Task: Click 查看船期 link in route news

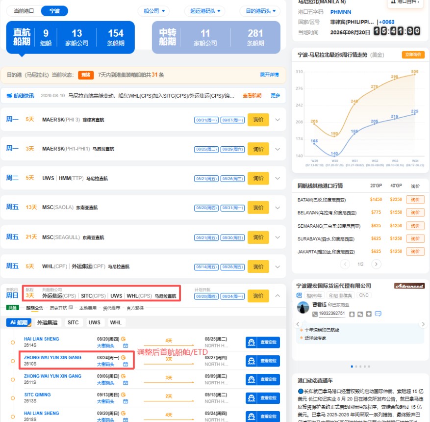Action: (252, 96)
